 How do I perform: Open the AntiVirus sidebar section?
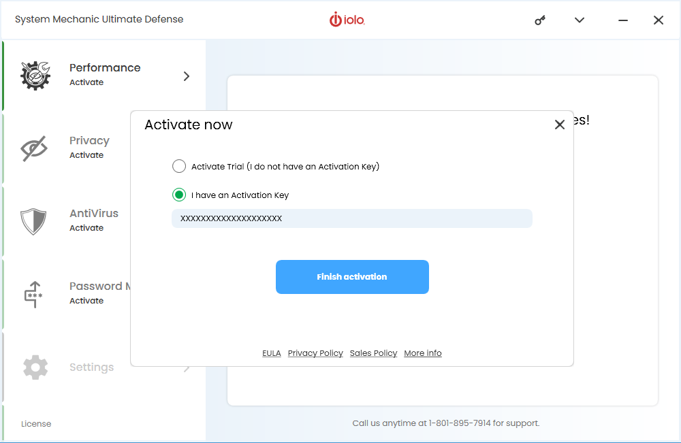[67, 221]
